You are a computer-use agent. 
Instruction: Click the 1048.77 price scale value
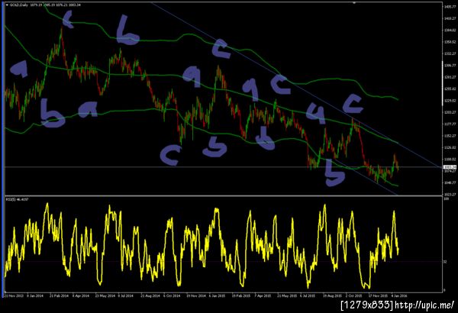[x=450, y=182]
